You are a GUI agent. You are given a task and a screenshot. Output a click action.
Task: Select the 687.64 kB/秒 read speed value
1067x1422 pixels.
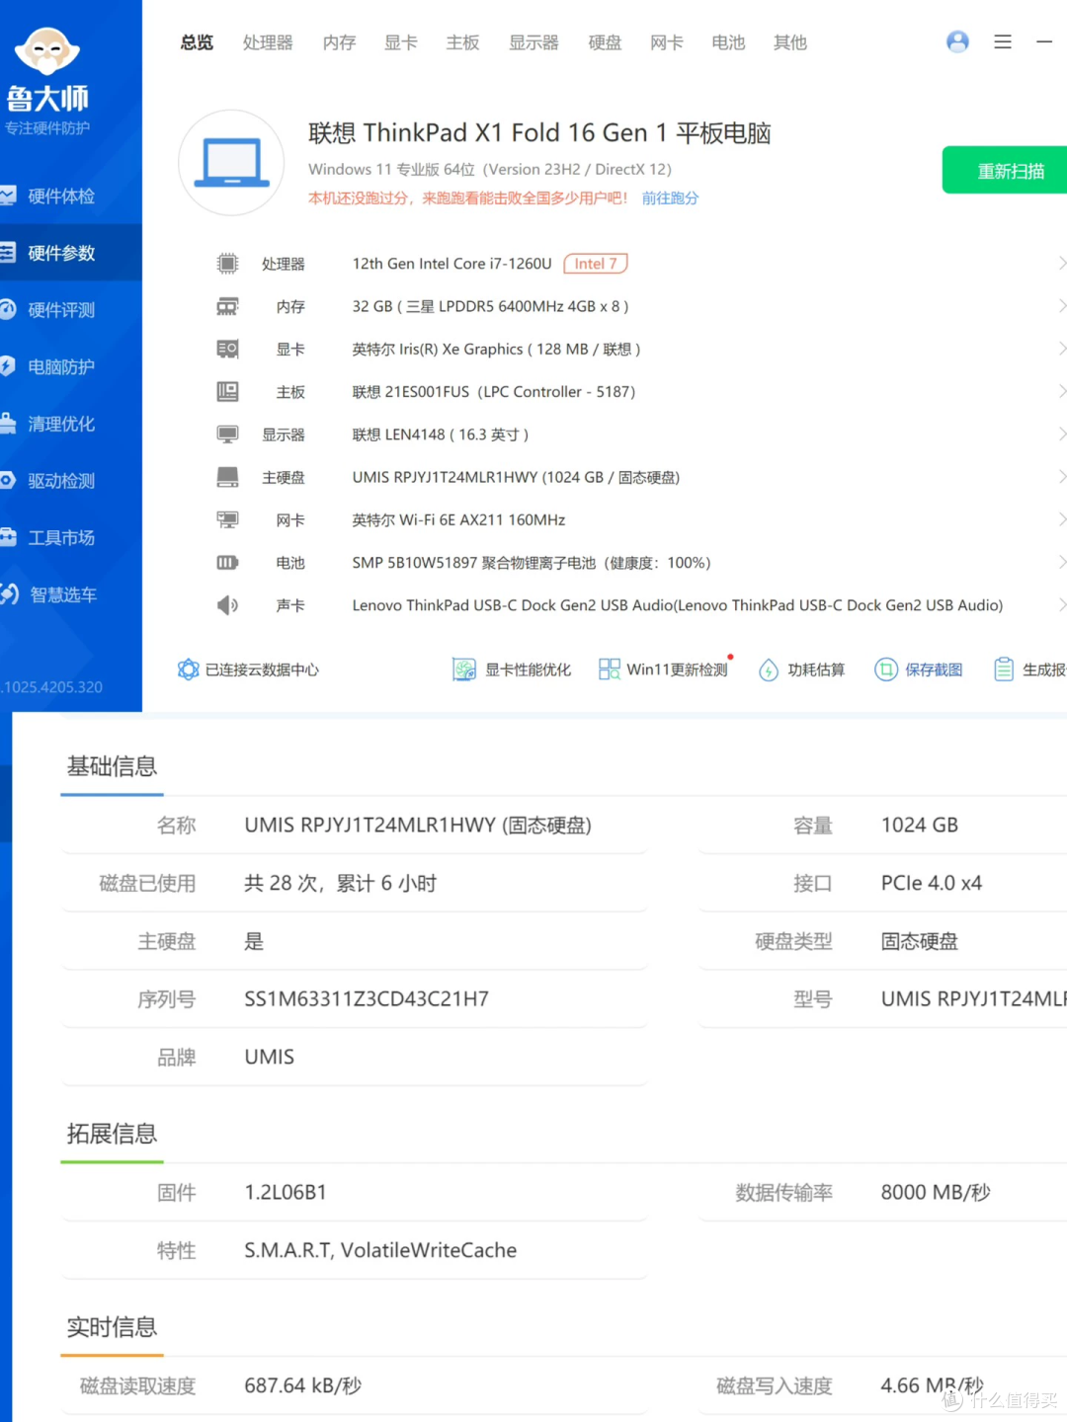click(303, 1386)
